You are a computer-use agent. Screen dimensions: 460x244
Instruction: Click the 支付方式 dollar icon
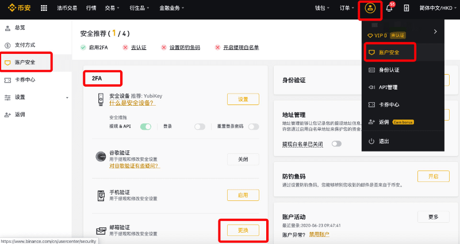pos(7,45)
